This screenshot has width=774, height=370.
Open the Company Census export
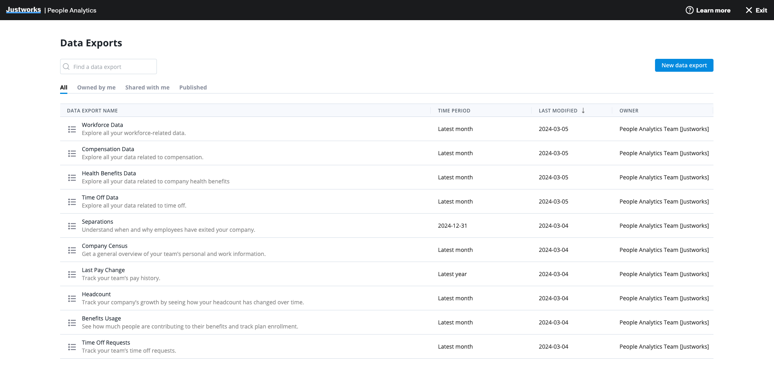(104, 246)
